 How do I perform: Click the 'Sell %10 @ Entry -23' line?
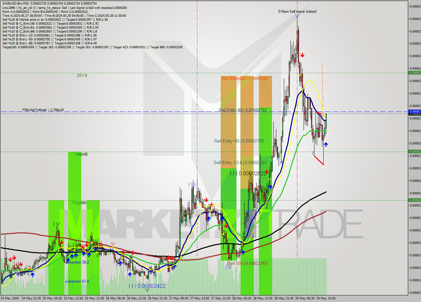coord(49,35)
